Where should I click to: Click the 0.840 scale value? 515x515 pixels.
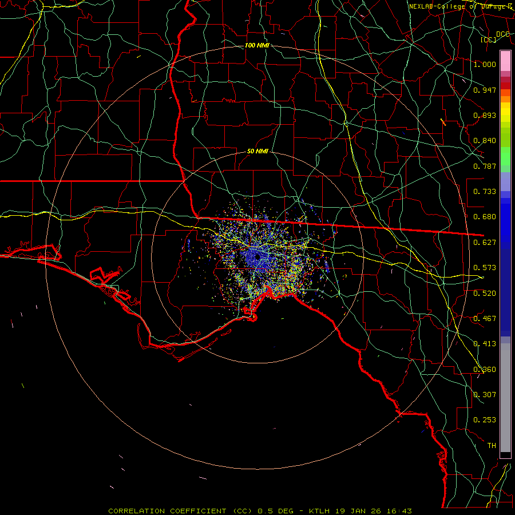[x=485, y=141]
